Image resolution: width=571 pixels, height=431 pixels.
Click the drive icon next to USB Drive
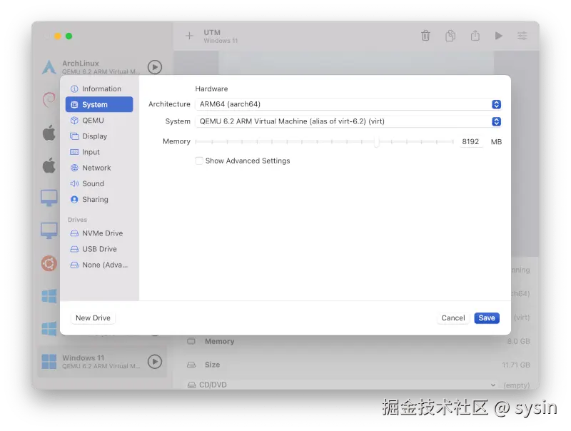pyautogui.click(x=74, y=249)
